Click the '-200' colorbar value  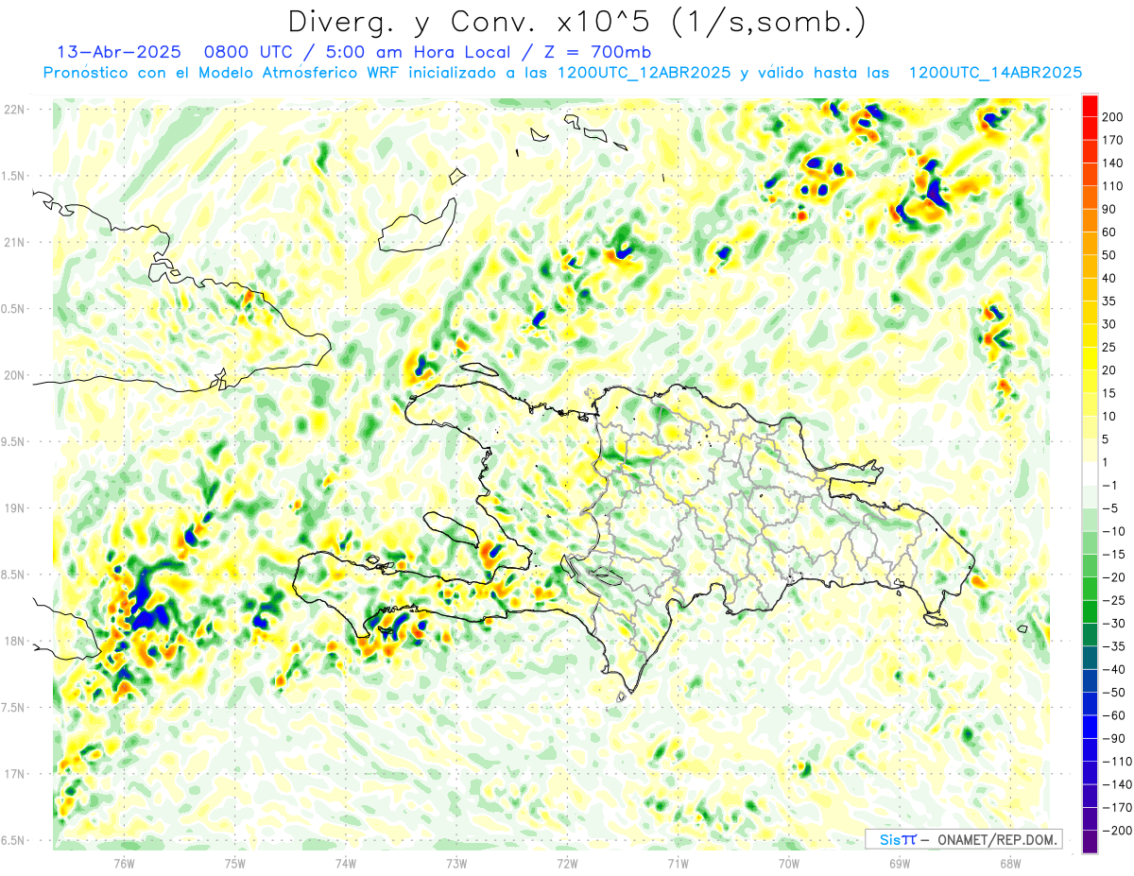(1115, 830)
